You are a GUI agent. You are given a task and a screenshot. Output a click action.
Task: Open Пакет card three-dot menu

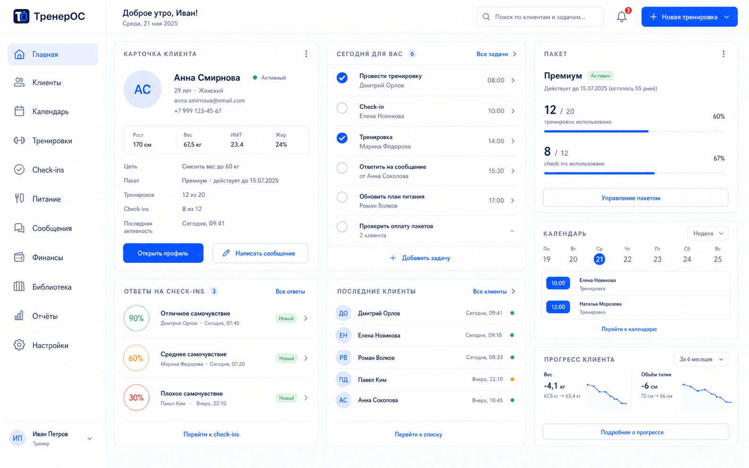(723, 54)
